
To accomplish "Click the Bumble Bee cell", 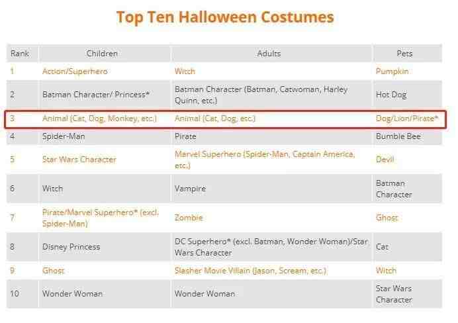I will tap(398, 136).
